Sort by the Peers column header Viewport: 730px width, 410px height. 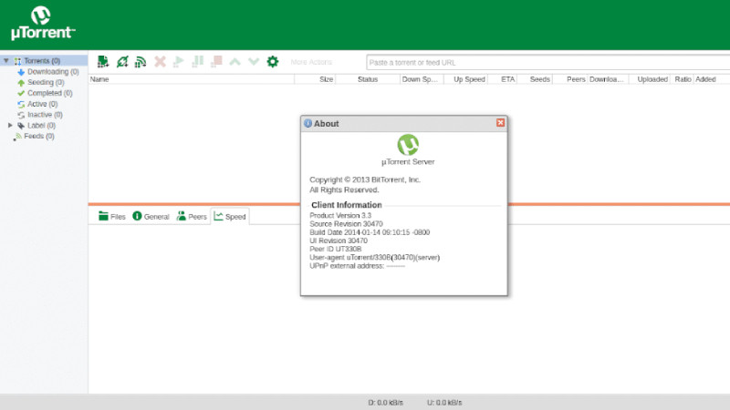coord(571,79)
